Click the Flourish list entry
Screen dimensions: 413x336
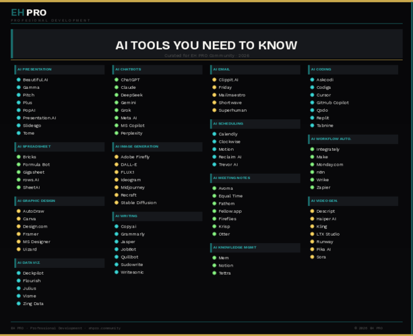29,281
